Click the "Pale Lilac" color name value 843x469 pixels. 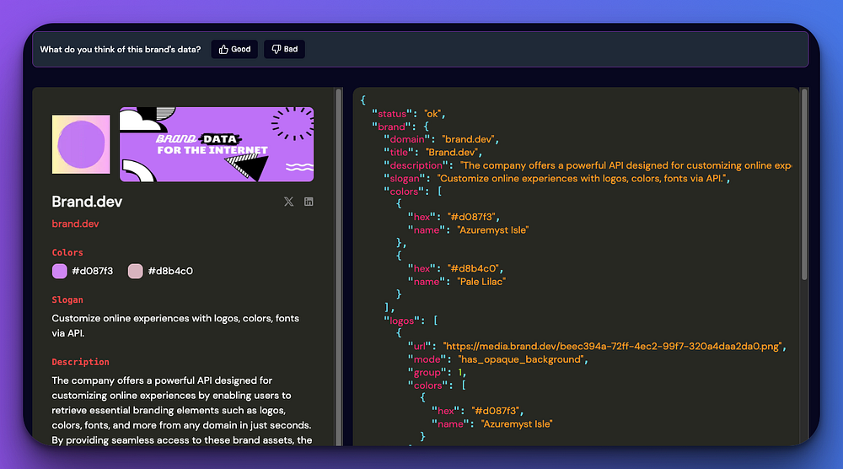[481, 282]
